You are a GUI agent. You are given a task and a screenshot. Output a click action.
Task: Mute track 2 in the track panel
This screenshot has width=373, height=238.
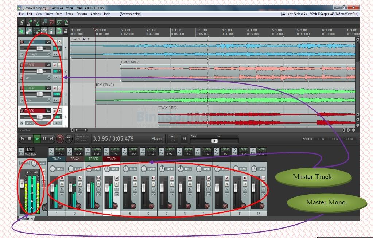click(x=54, y=65)
